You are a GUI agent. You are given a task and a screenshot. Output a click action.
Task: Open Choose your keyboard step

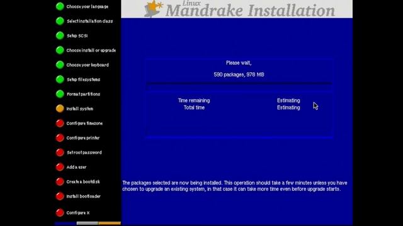coord(88,65)
